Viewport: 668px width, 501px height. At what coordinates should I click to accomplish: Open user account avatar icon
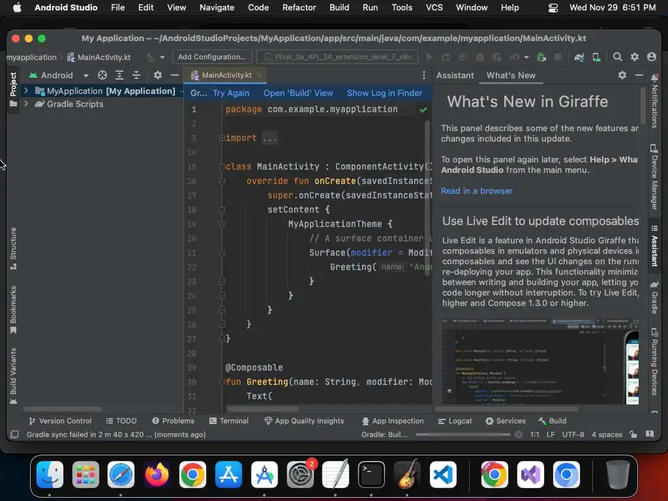pyautogui.click(x=652, y=57)
